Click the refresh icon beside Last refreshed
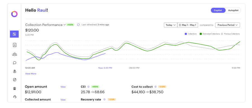 [78, 25]
